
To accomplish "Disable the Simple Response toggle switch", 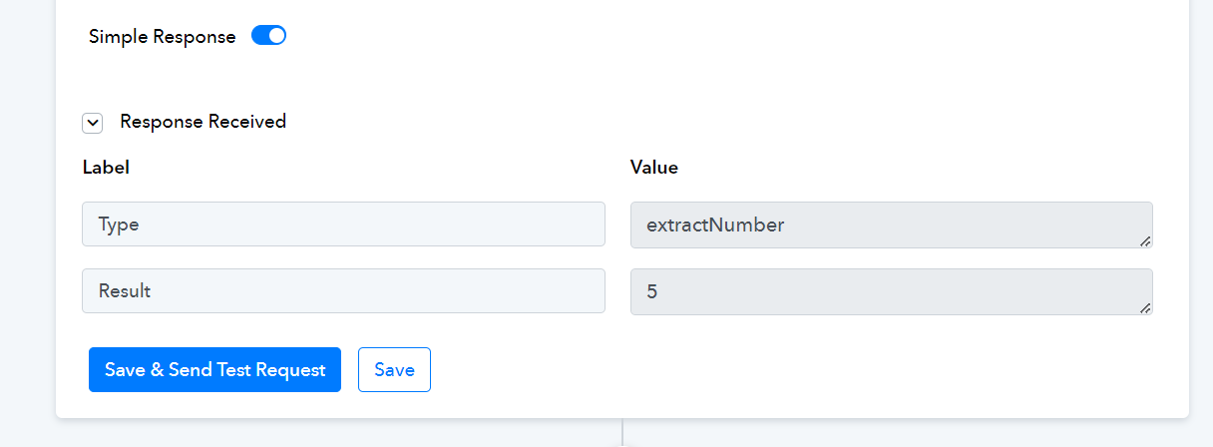I will (x=268, y=36).
